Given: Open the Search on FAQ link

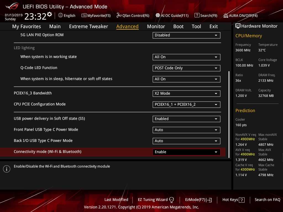Looking at the screenshot, I should (267, 200).
